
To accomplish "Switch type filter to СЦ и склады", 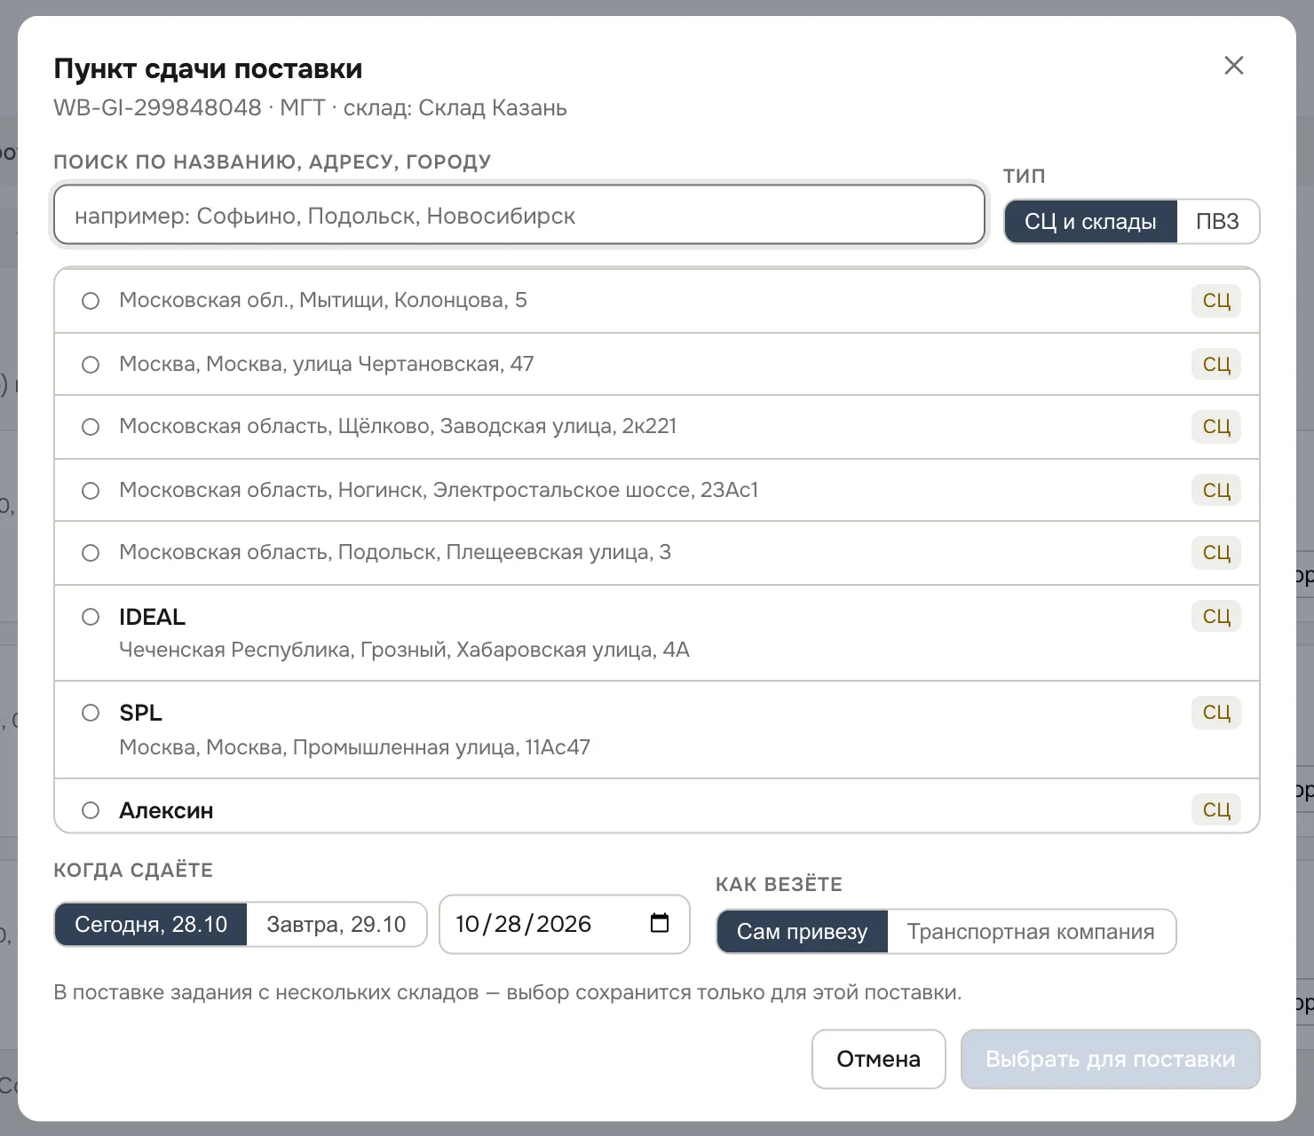I will tap(1090, 222).
